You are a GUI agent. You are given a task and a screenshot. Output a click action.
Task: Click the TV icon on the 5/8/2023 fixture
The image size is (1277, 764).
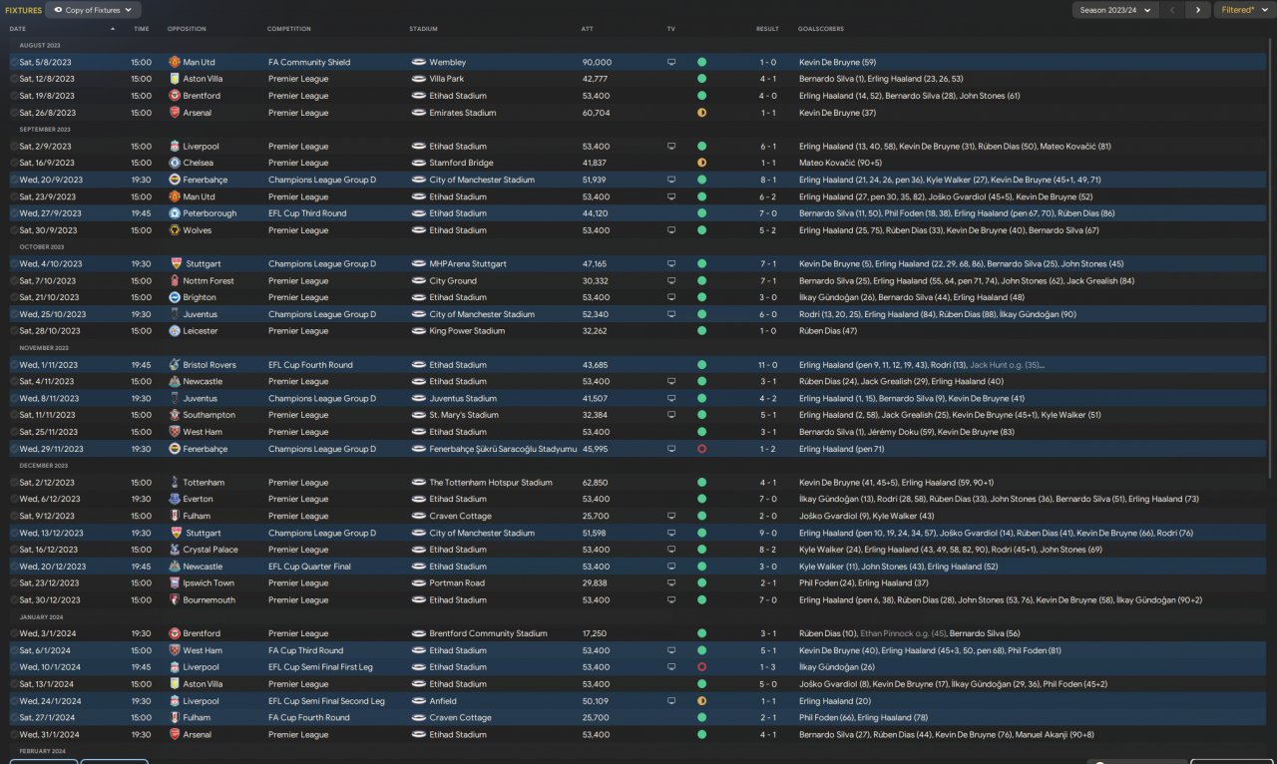point(671,62)
